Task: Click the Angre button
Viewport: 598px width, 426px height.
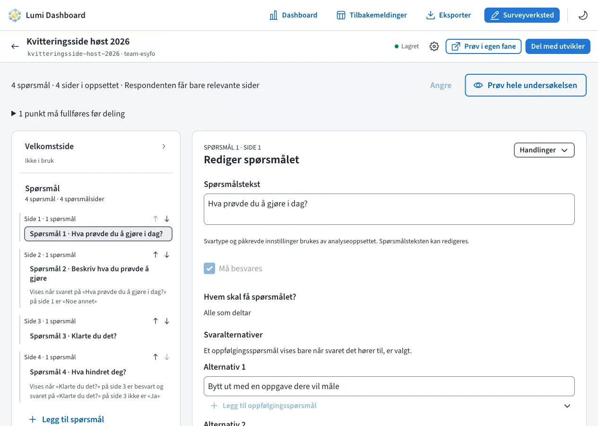Action: tap(441, 85)
